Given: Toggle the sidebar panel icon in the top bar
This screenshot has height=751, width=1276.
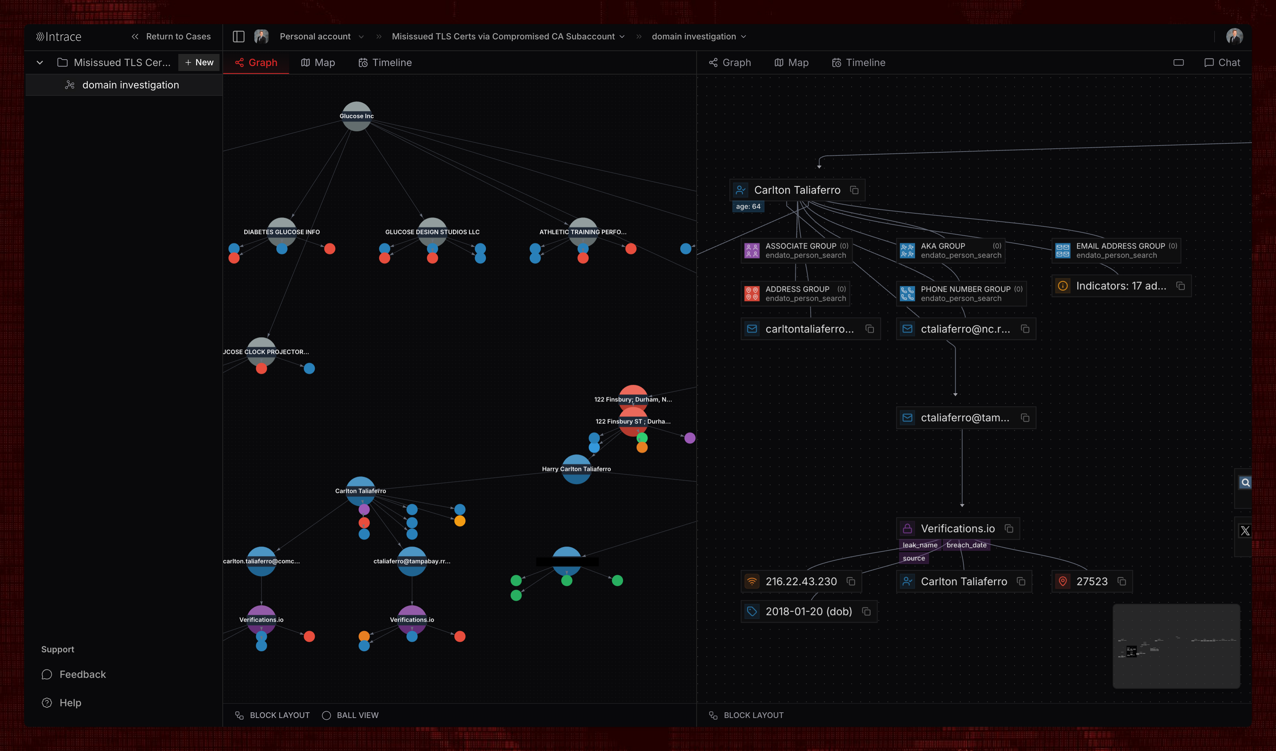Looking at the screenshot, I should point(238,36).
